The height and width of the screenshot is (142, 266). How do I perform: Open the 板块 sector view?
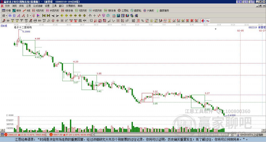pyautogui.click(x=17, y=10)
